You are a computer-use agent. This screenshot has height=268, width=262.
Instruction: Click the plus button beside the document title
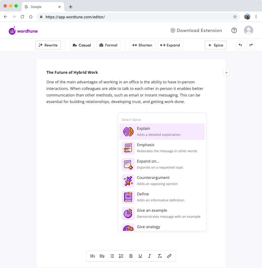tap(227, 73)
